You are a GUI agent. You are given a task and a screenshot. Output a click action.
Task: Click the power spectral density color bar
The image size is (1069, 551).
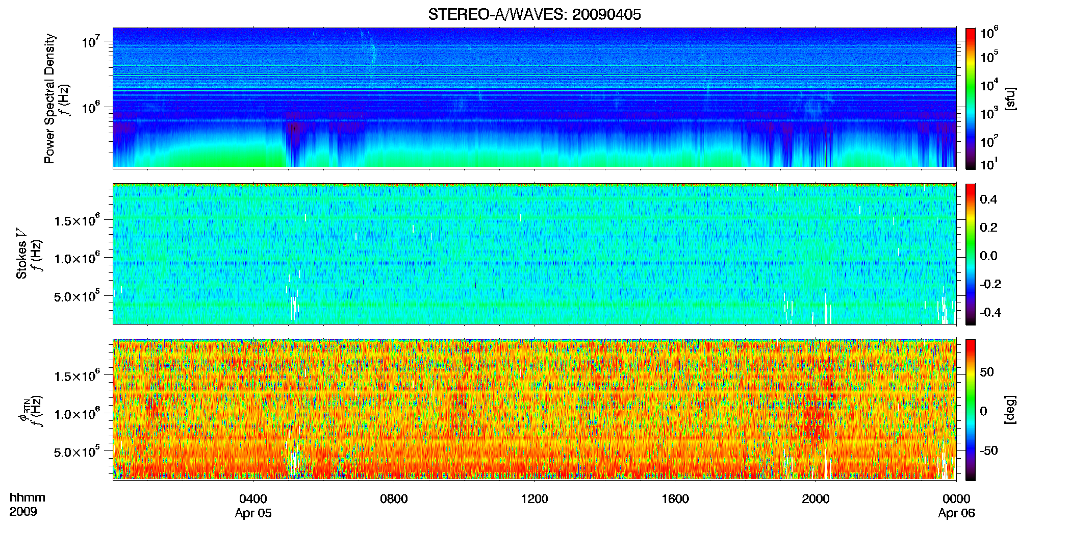click(x=971, y=98)
